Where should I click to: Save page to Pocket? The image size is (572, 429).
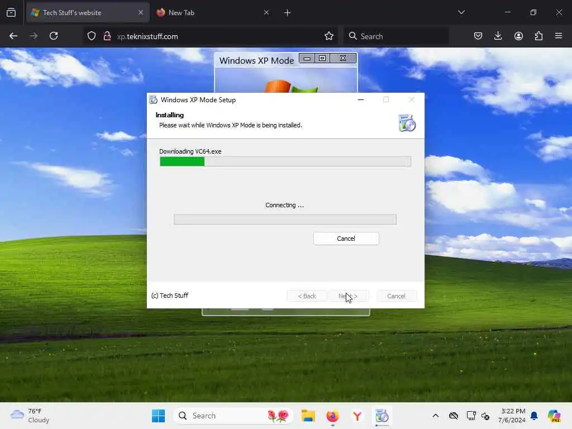click(x=478, y=36)
